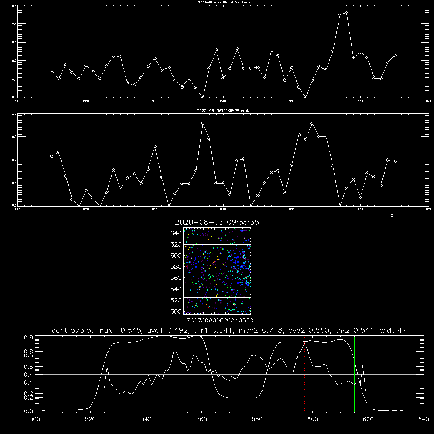
Task: Click the 0.0 label on bottom plot y-axis
Action: pos(29,411)
